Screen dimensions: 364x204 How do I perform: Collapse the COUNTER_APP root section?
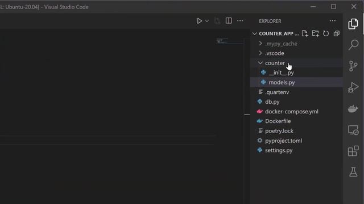click(x=255, y=34)
